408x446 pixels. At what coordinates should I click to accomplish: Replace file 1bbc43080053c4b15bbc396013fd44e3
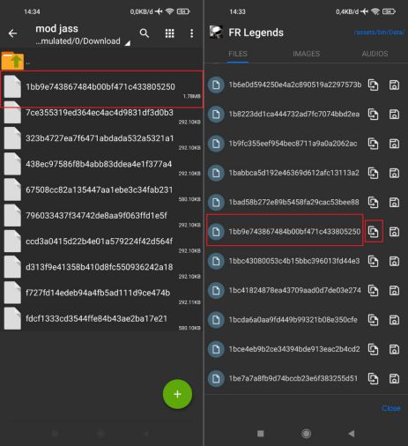tap(374, 261)
